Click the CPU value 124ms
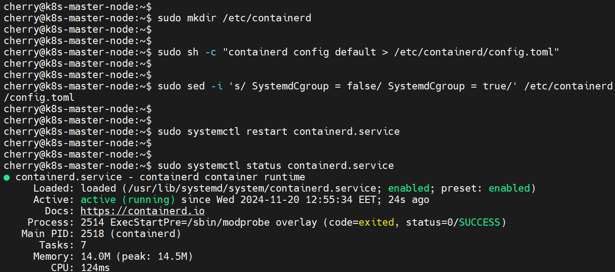The image size is (615, 272). (95, 268)
